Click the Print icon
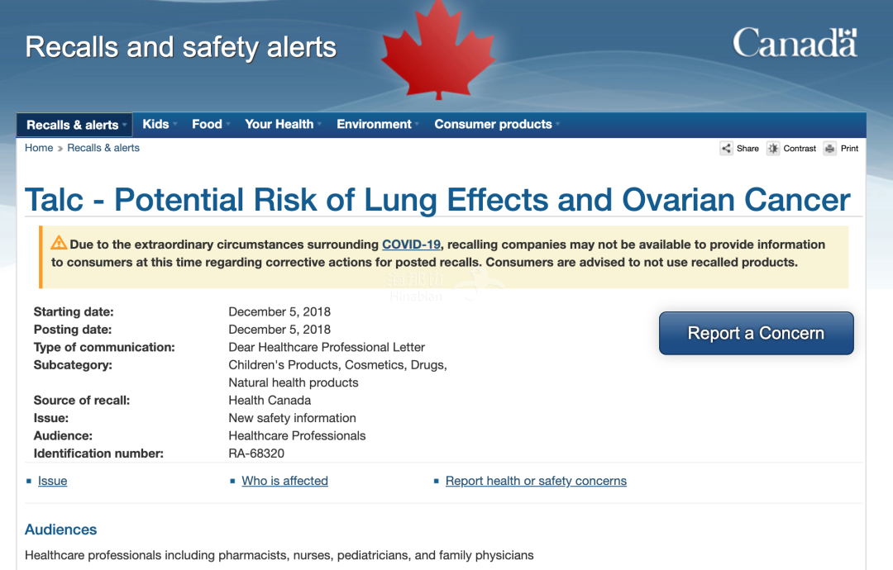The width and height of the screenshot is (893, 570). [830, 149]
